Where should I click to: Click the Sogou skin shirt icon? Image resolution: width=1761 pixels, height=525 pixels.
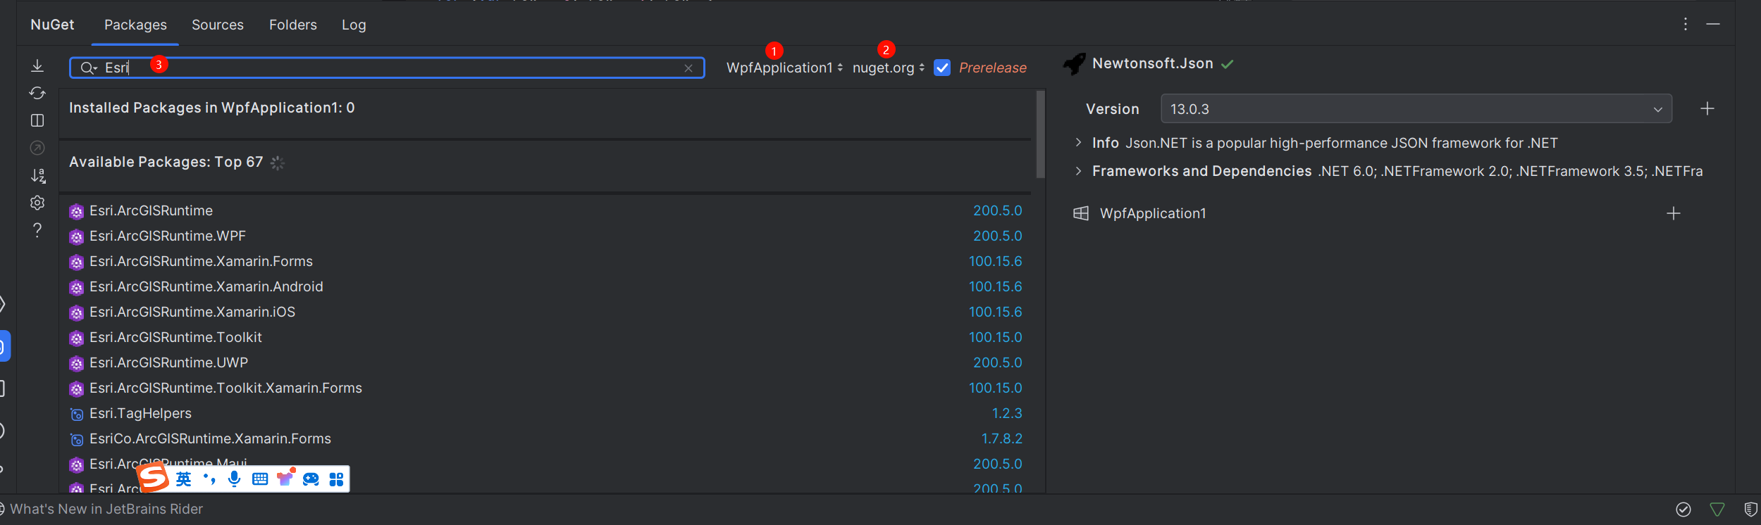click(285, 479)
